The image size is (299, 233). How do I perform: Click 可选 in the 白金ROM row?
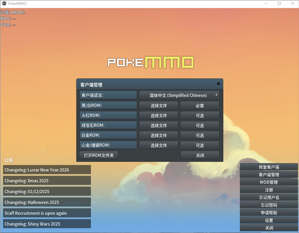[200, 135]
